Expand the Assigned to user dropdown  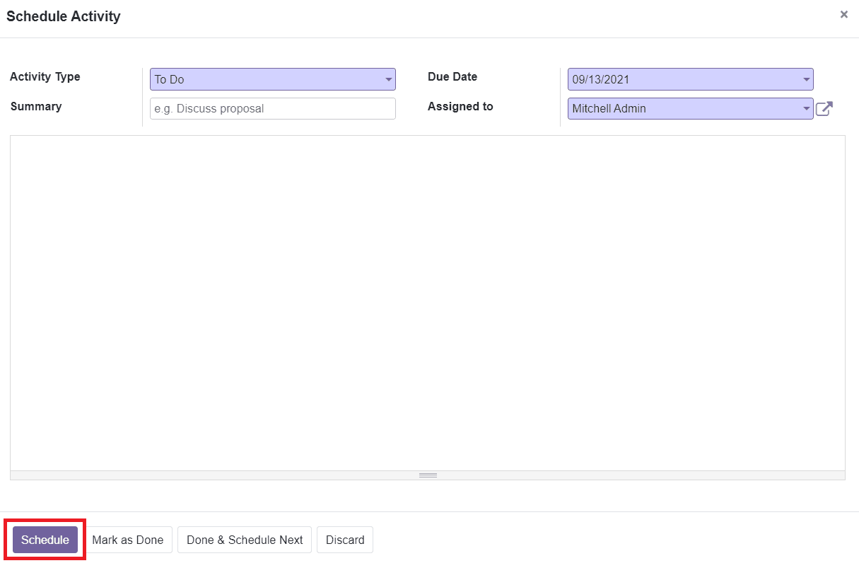point(805,108)
